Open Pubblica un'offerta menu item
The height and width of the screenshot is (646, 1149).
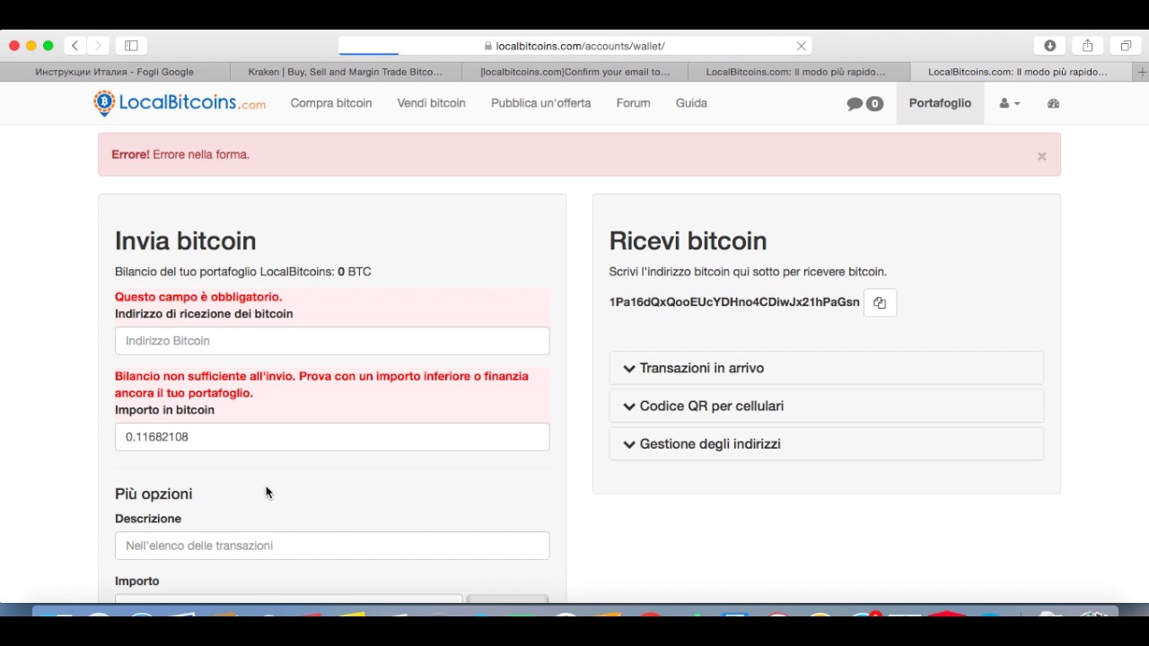click(540, 103)
